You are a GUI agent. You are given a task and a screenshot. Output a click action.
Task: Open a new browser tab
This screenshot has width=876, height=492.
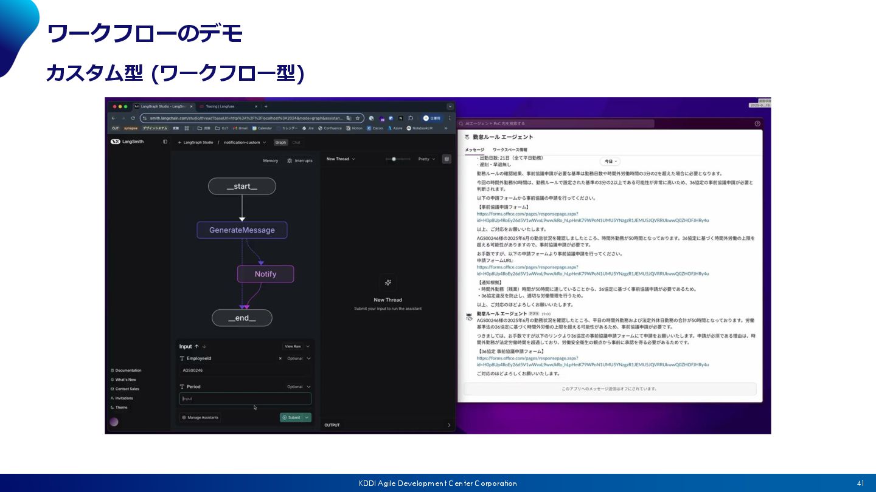(x=266, y=106)
